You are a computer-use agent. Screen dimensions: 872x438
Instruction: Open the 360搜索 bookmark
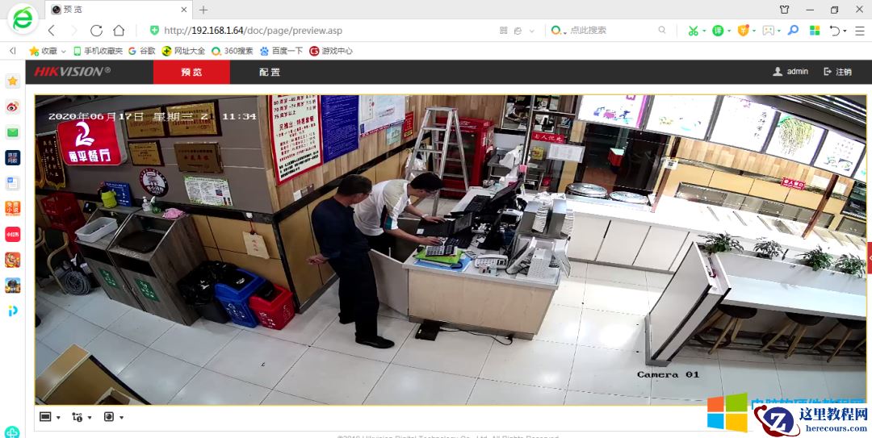point(232,51)
